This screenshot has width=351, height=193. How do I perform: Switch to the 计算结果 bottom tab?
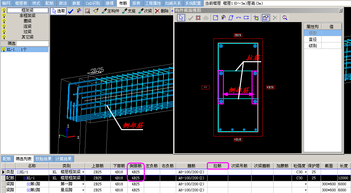tap(63, 159)
